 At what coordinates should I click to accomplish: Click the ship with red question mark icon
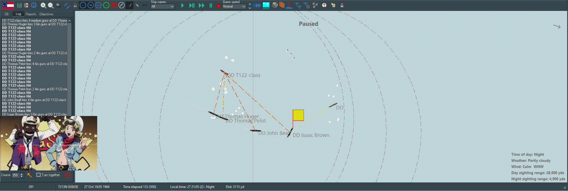[x=289, y=5]
